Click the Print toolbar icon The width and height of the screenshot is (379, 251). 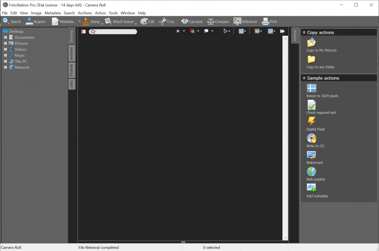269,22
